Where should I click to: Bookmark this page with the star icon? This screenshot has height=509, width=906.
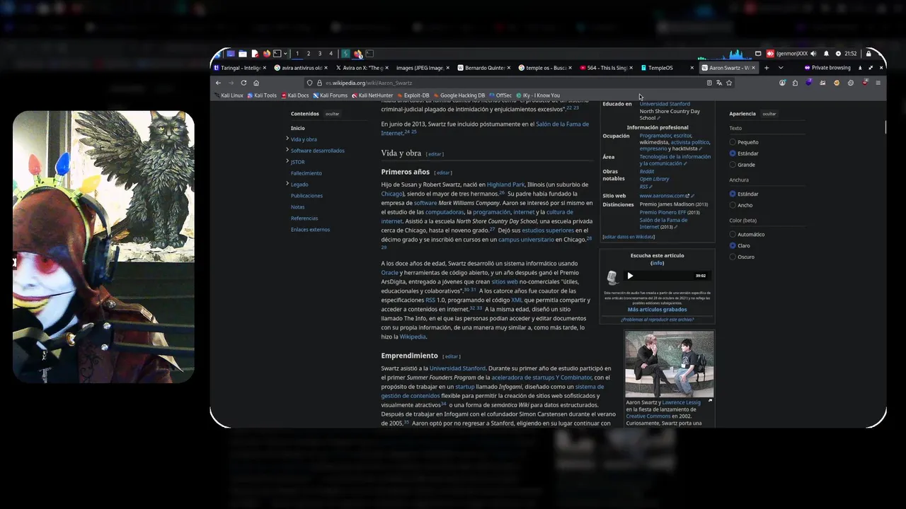tap(729, 83)
